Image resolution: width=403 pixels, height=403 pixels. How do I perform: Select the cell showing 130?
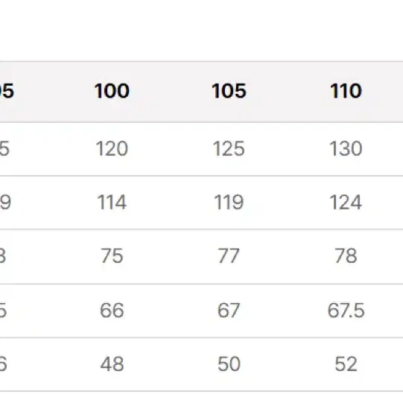click(346, 149)
